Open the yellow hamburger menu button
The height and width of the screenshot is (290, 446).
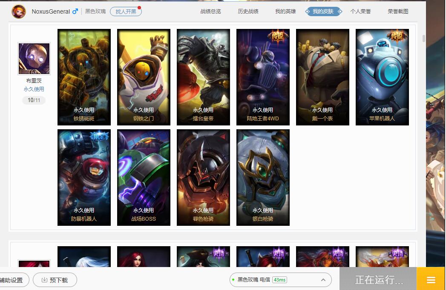point(431,280)
